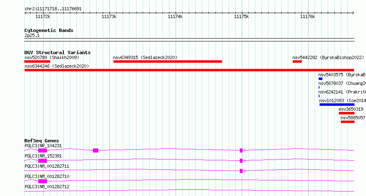Image resolution: width=366 pixels, height=196 pixels.
Task: Open PQLC3|NM_001282711 transcript label
Action: (x=47, y=166)
